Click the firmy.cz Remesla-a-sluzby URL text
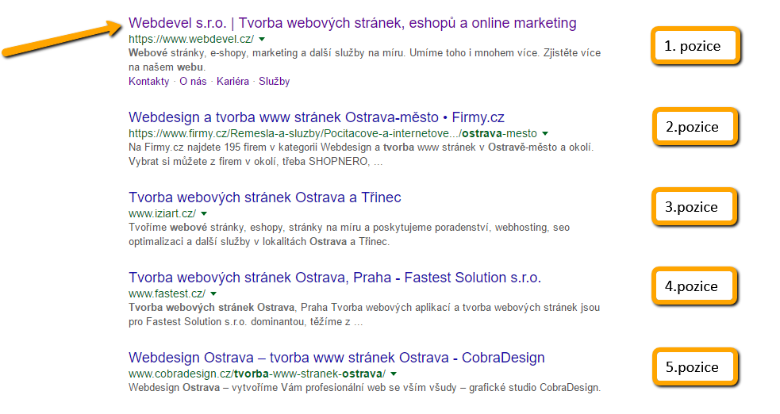The image size is (780, 414). pos(332,133)
